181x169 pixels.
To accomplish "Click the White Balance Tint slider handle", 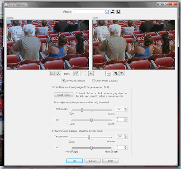I will pyautogui.click(x=91, y=120).
